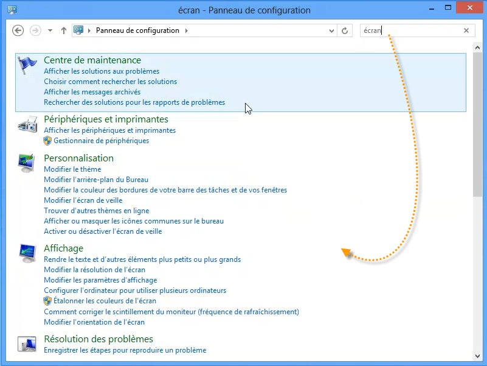Open the recent locations dropdown arrow
Viewport: 487px width, 366px height.
pos(50,30)
